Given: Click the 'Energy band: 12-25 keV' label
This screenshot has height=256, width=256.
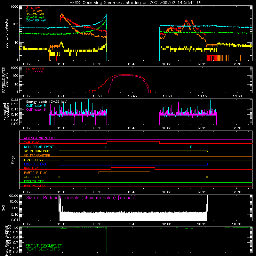Looking at the screenshot, I should coord(46,102).
